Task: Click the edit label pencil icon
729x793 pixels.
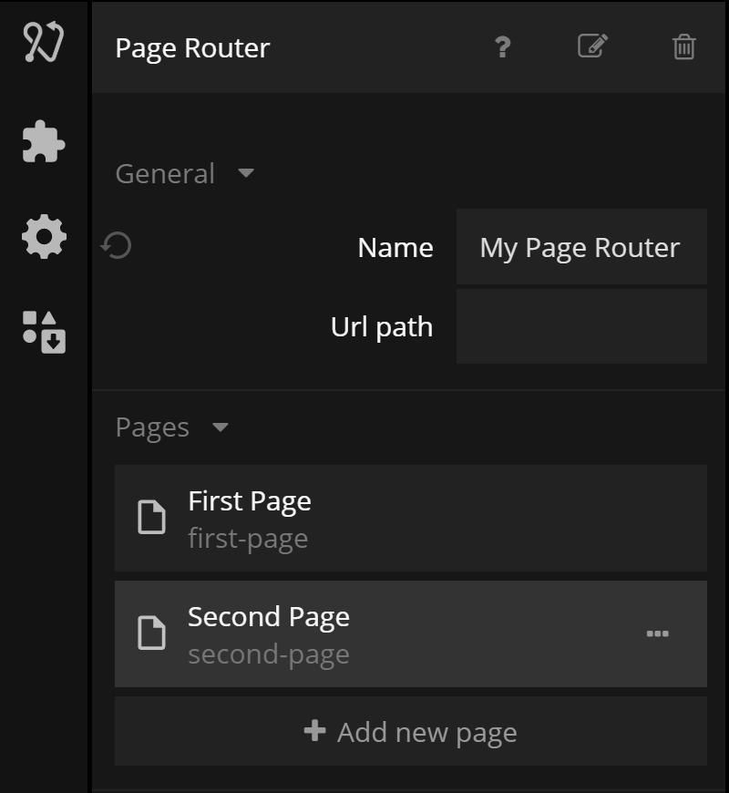Action: (593, 46)
